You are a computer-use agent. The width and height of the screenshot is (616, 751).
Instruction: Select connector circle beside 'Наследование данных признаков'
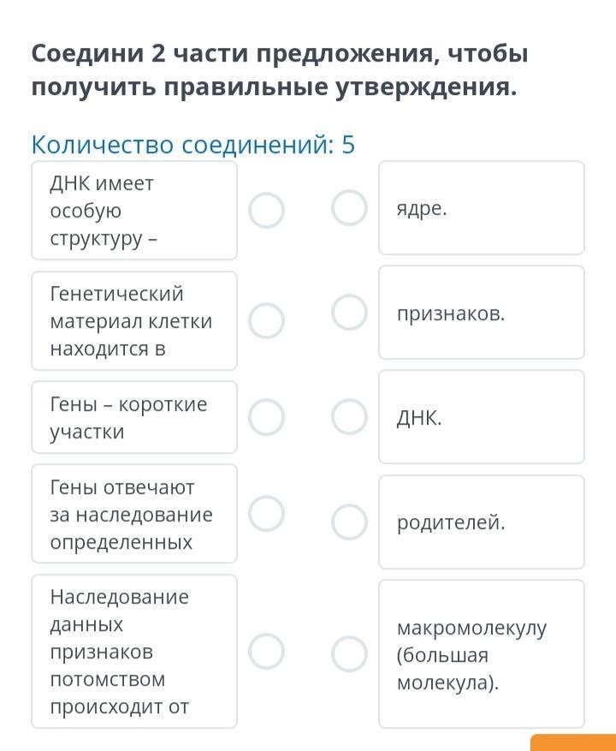[x=266, y=651]
